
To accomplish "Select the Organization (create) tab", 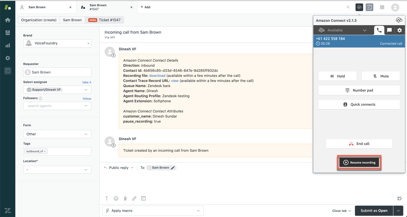I will tap(39, 20).
